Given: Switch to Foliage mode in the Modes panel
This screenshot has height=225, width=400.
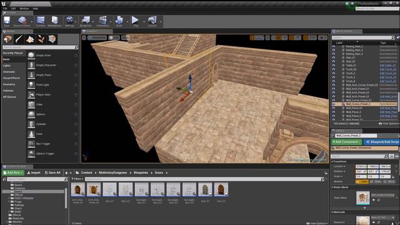Looking at the screenshot, I should (41, 39).
